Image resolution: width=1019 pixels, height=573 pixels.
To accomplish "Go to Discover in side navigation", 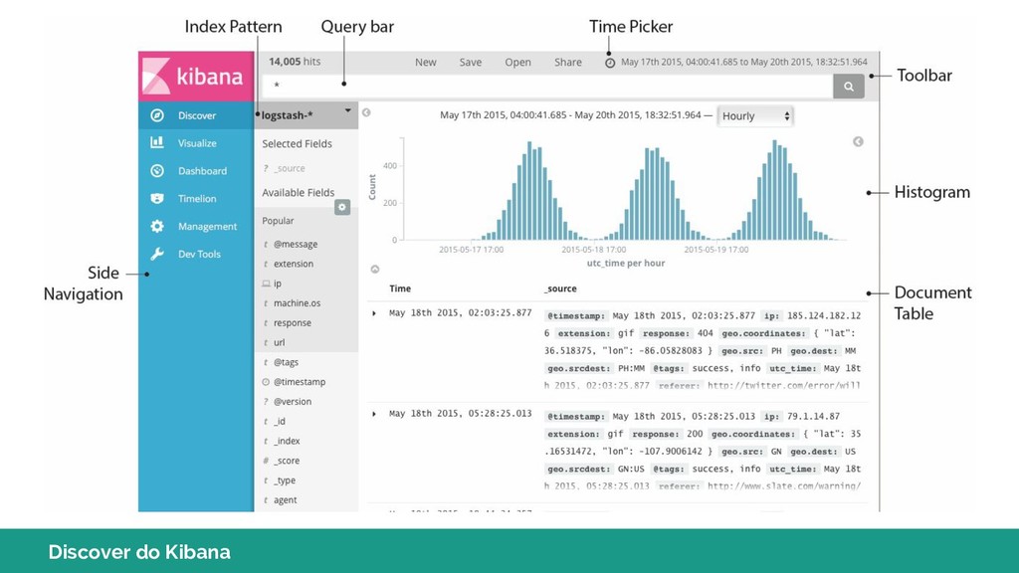I will click(196, 115).
